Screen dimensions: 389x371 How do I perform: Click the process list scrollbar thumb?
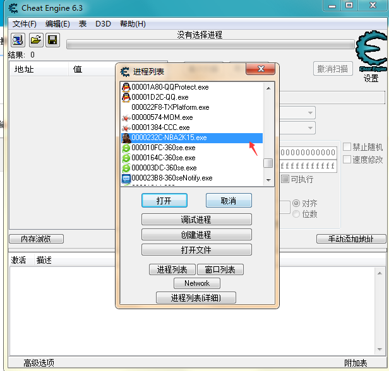point(268,163)
